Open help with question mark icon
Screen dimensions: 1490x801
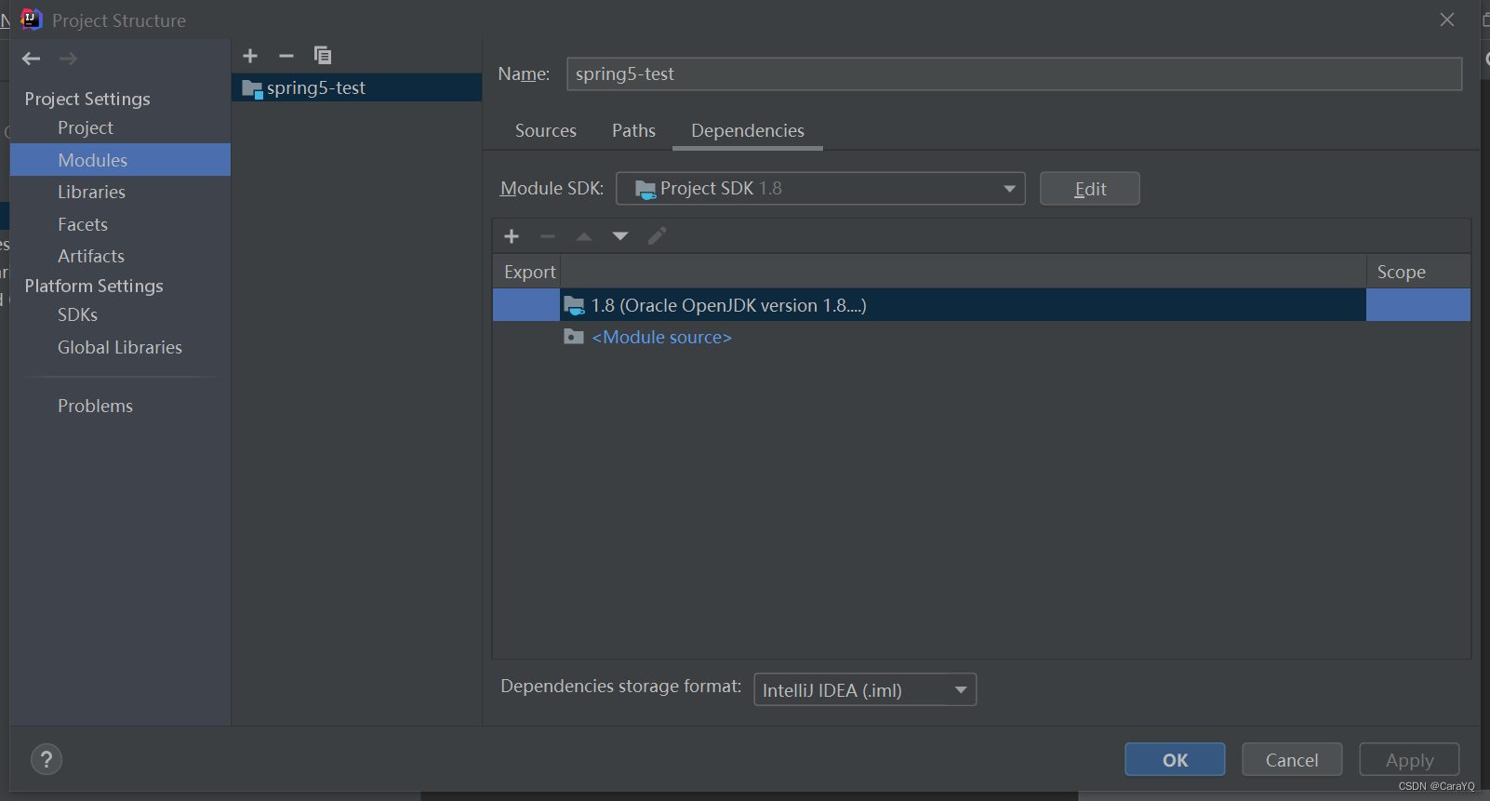pos(47,759)
